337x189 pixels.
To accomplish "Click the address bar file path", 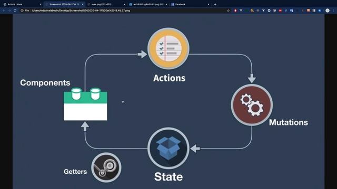I will pyautogui.click(x=81, y=10).
